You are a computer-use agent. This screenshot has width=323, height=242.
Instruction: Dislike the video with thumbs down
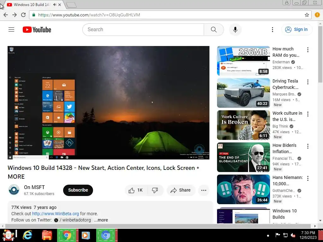pyautogui.click(x=155, y=190)
